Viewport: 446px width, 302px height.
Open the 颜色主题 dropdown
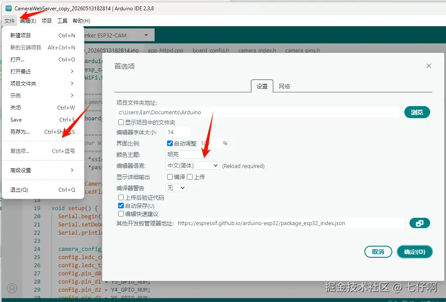187,154
